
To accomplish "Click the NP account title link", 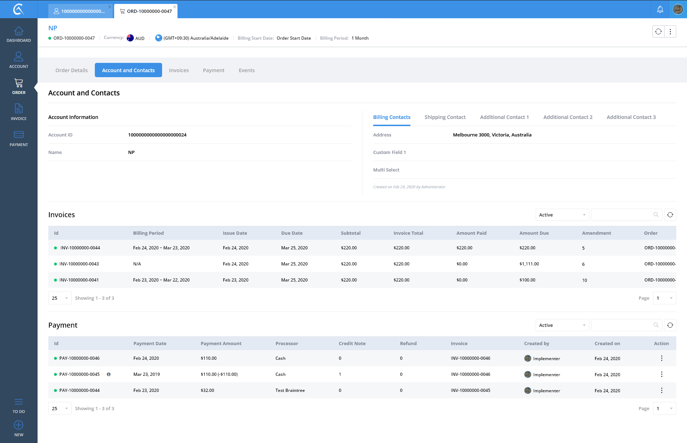I will (53, 28).
